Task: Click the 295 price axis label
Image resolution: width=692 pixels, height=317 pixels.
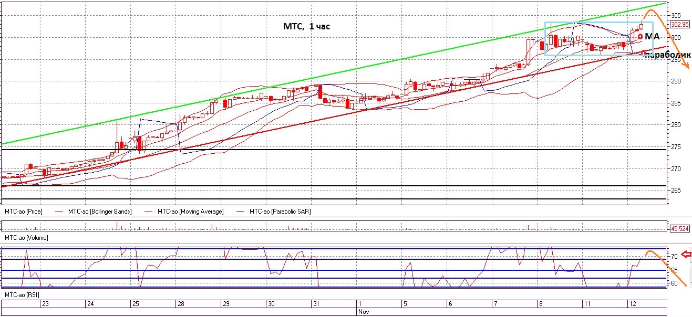Action: [x=675, y=60]
